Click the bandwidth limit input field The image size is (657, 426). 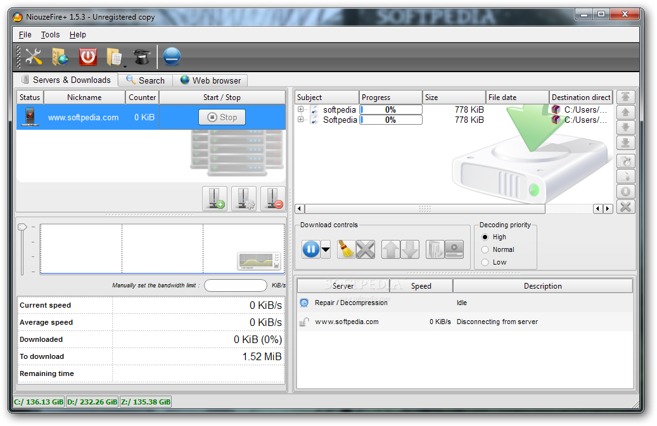coord(236,285)
